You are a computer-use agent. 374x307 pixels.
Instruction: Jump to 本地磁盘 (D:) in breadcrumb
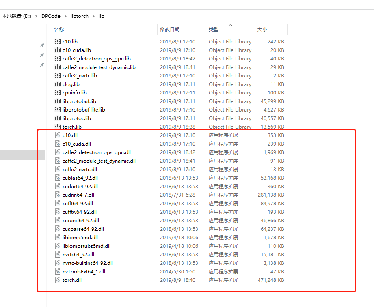(17, 16)
